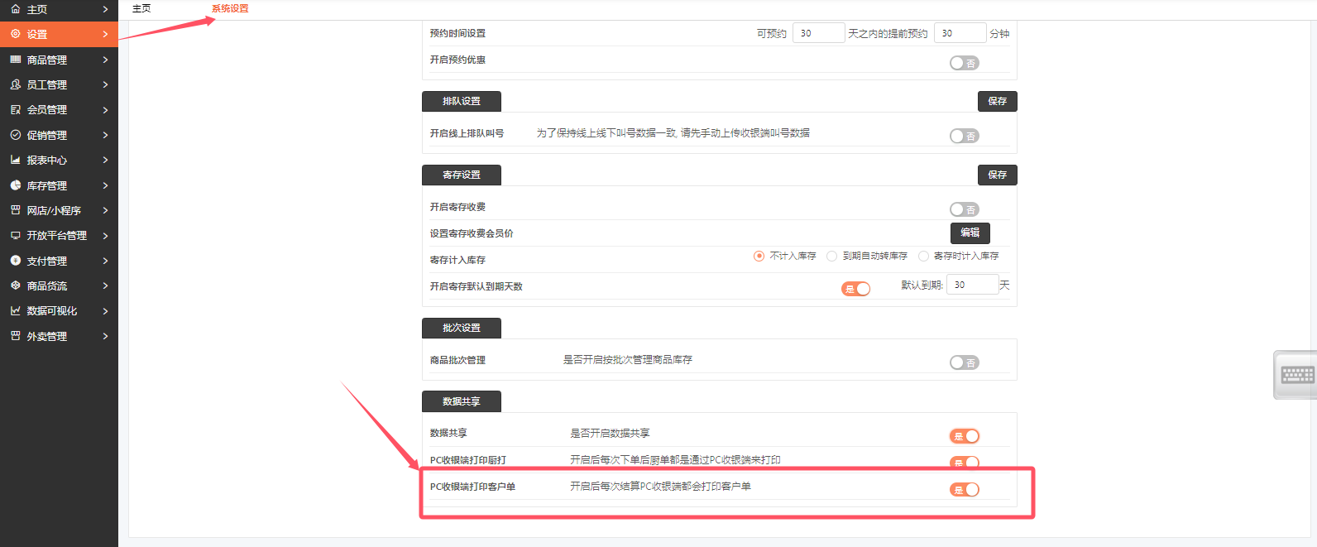Click the 数据可视化 graph icon

coord(15,311)
